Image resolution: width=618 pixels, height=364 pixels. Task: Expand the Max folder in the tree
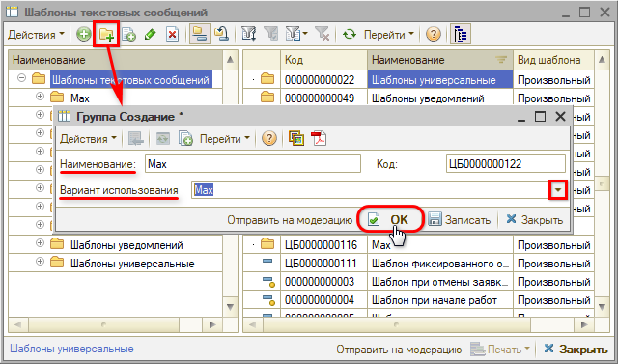40,97
